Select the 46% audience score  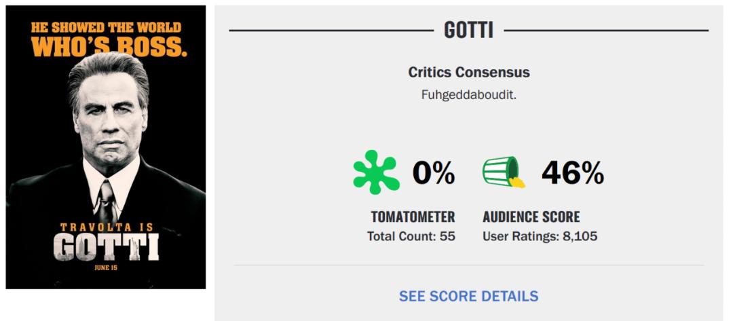(x=572, y=174)
